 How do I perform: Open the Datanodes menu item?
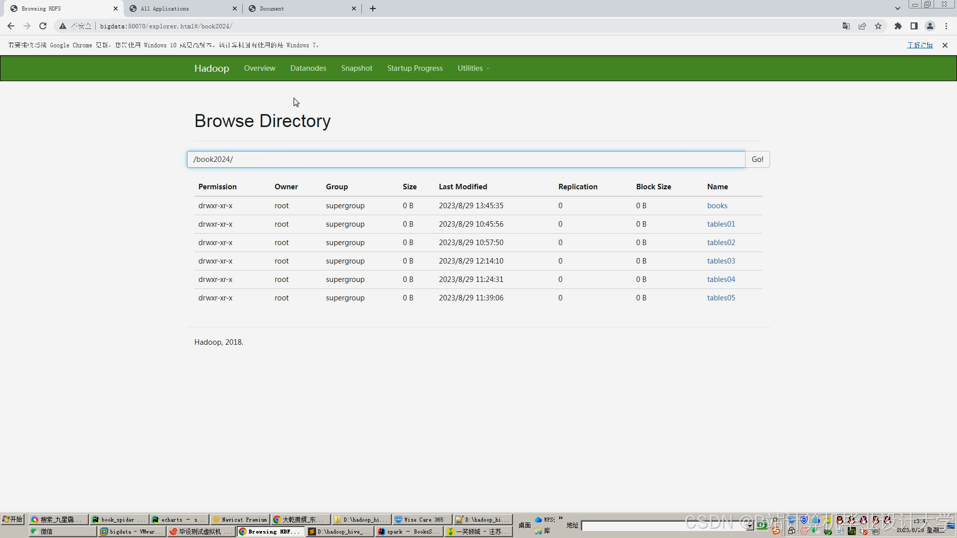pos(308,68)
